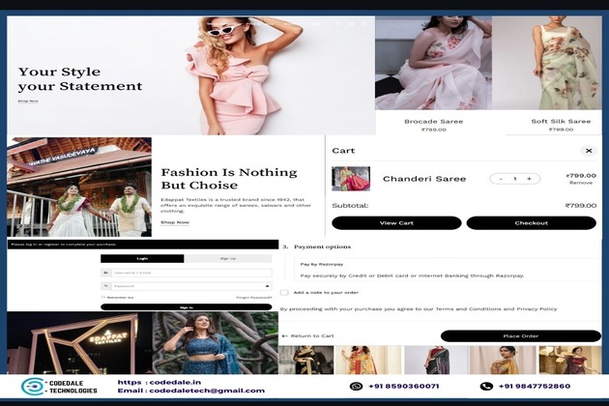Select the Pay by Razorpay option
609x406 pixels.
[x=323, y=264]
